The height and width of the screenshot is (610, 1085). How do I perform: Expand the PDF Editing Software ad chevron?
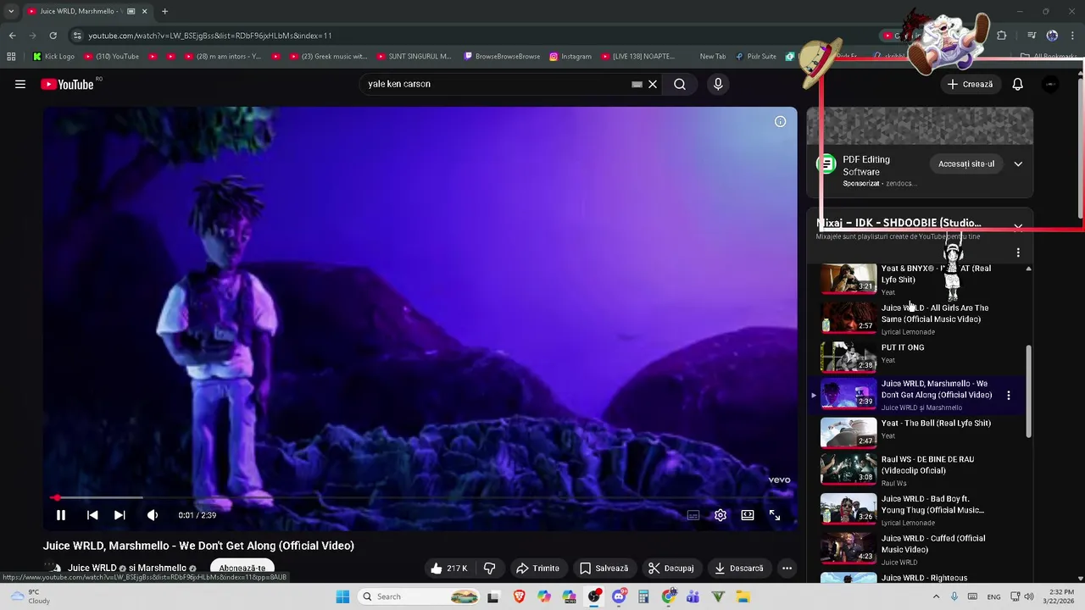pos(1018,164)
